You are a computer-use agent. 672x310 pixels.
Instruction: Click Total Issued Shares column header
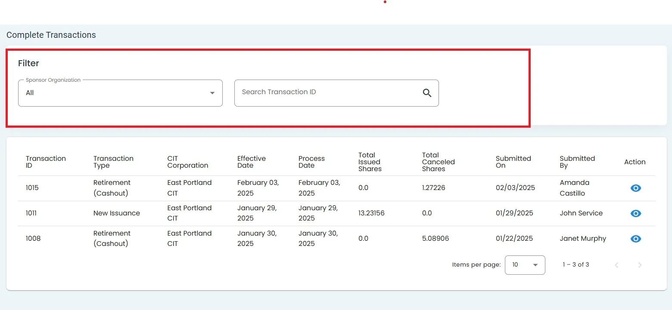click(x=370, y=162)
